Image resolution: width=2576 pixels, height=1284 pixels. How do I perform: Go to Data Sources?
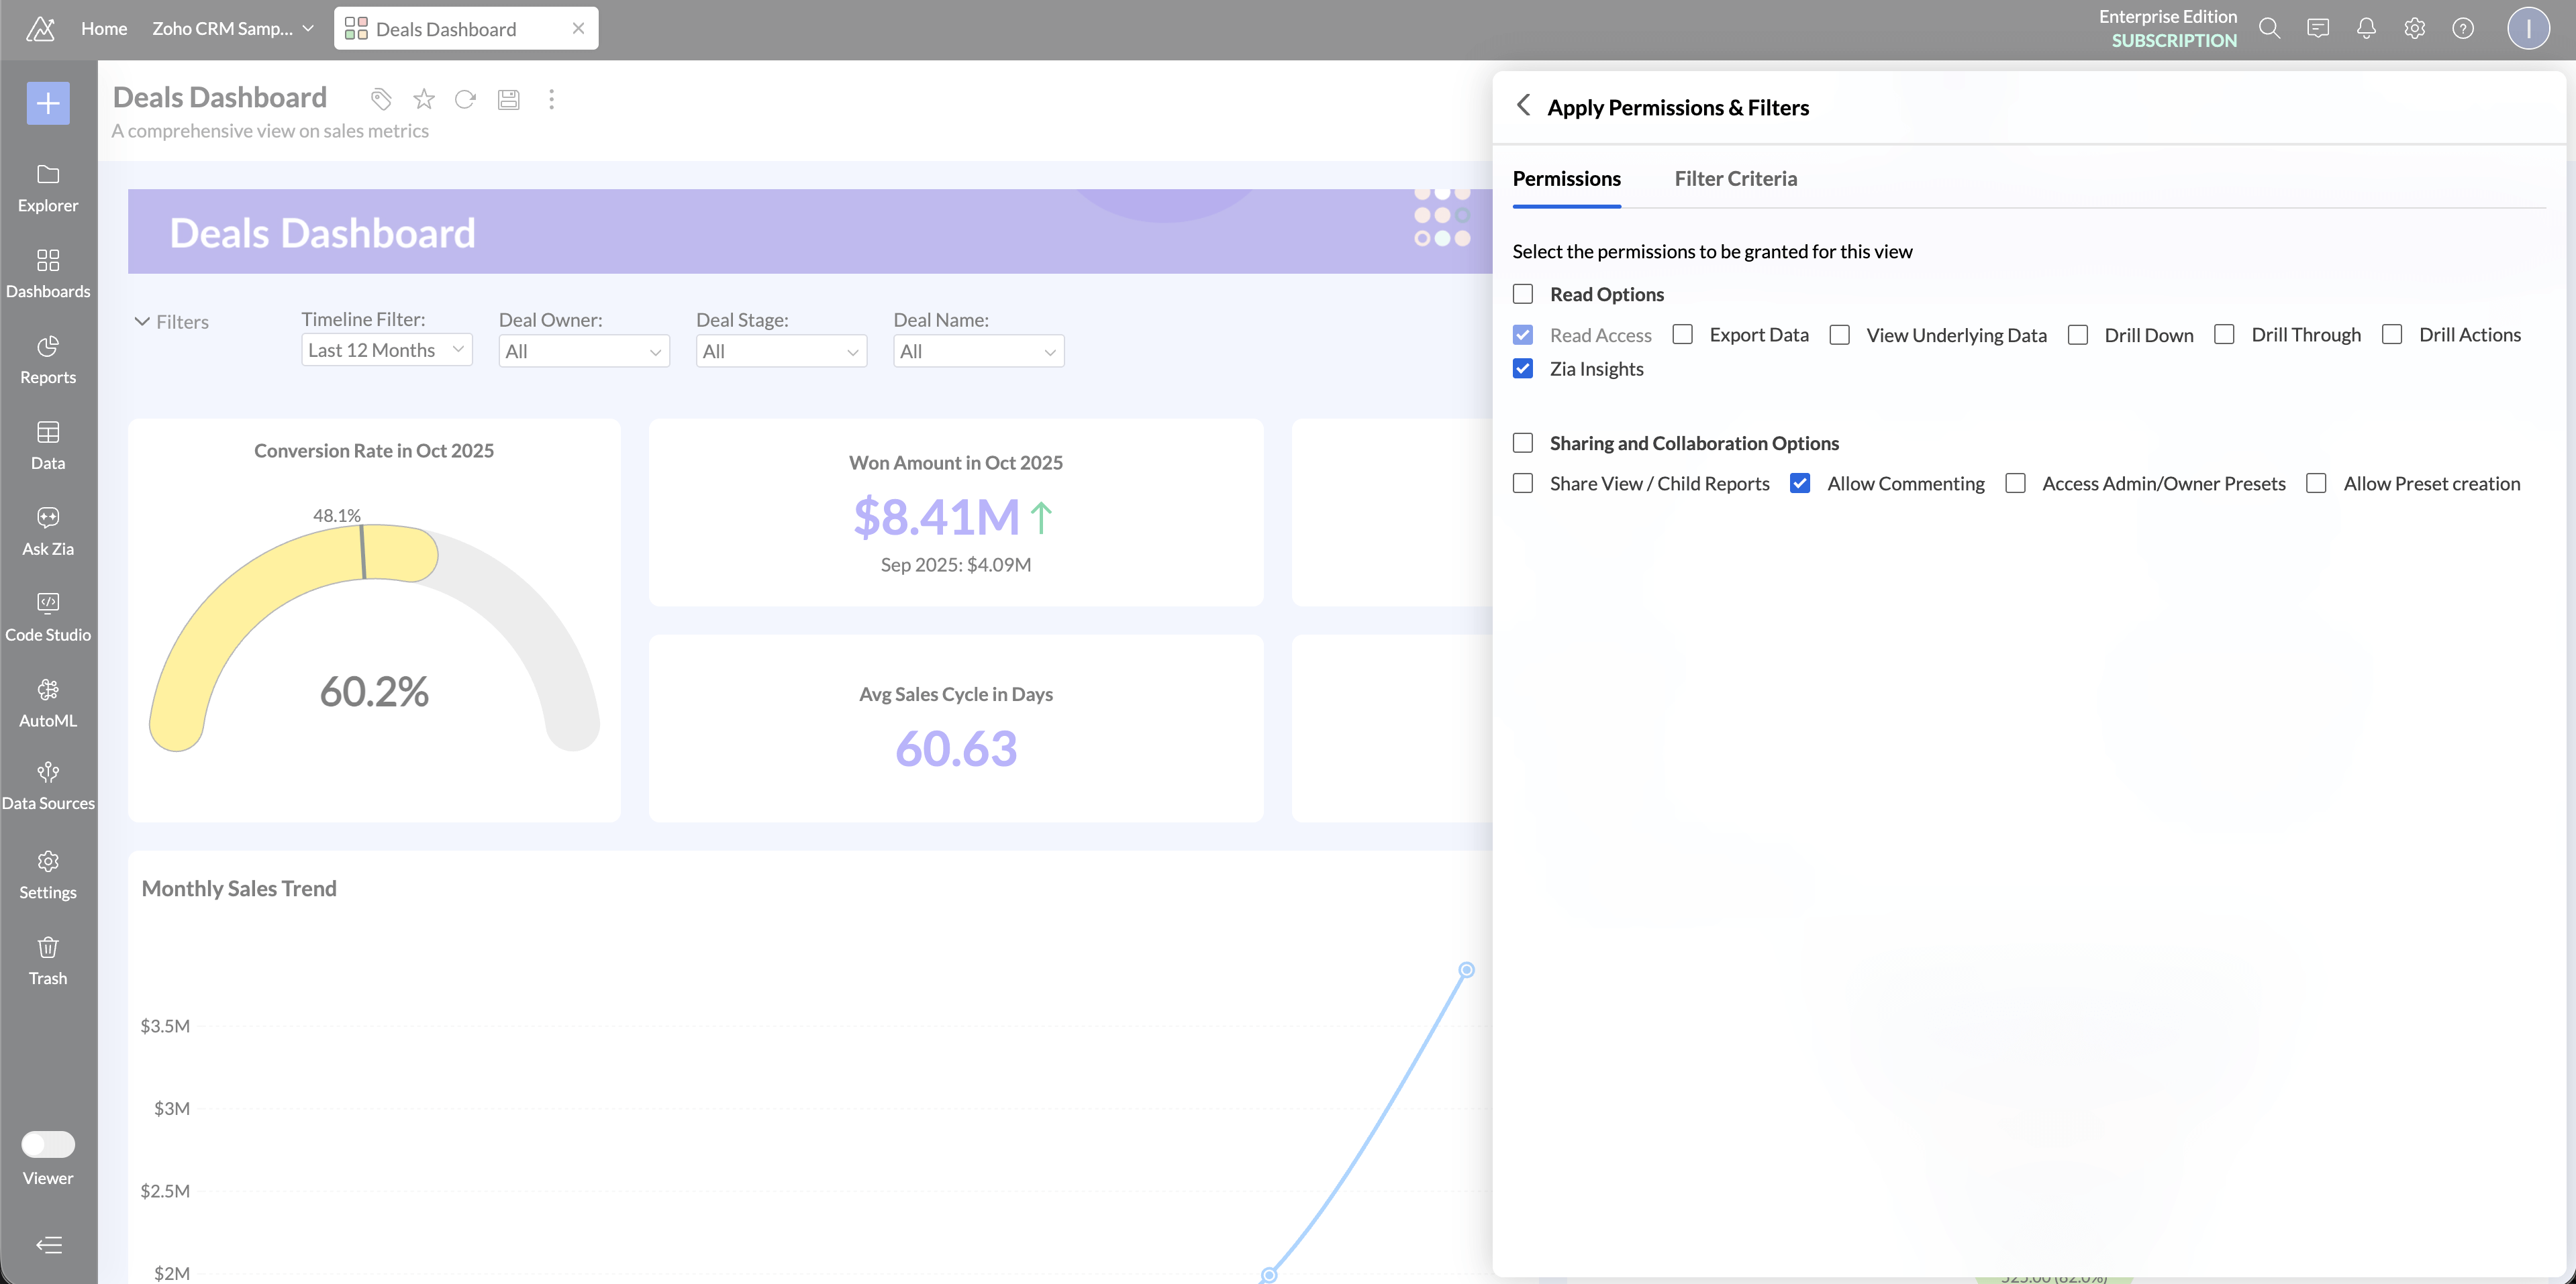[47, 784]
